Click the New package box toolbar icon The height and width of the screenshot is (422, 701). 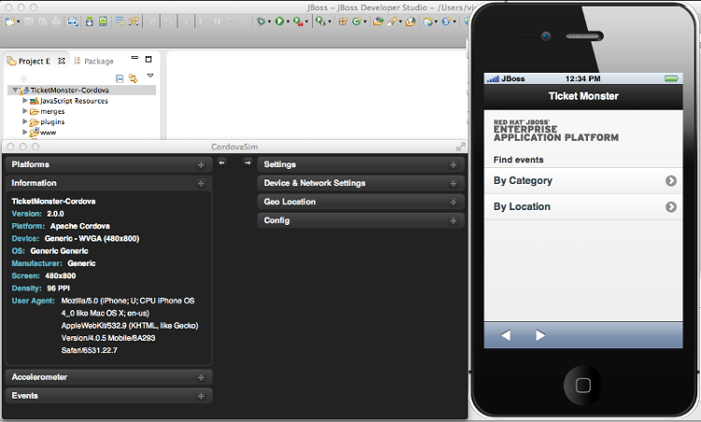click(342, 21)
